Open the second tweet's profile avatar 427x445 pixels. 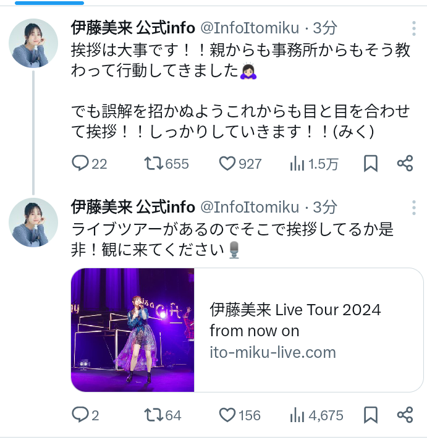click(x=33, y=222)
